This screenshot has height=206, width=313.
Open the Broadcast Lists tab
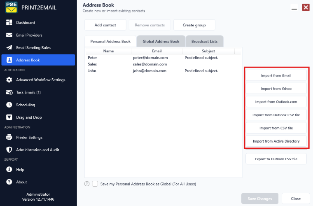point(204,41)
